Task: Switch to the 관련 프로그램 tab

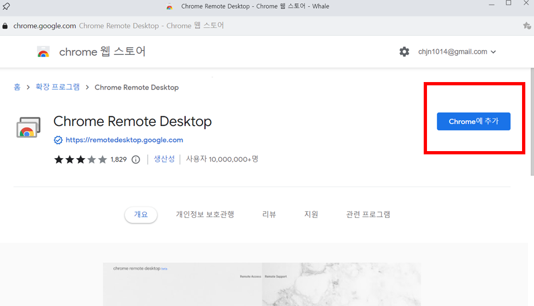Action: tap(368, 215)
